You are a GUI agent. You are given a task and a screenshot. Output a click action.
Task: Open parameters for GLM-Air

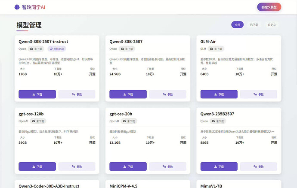[x=259, y=94]
